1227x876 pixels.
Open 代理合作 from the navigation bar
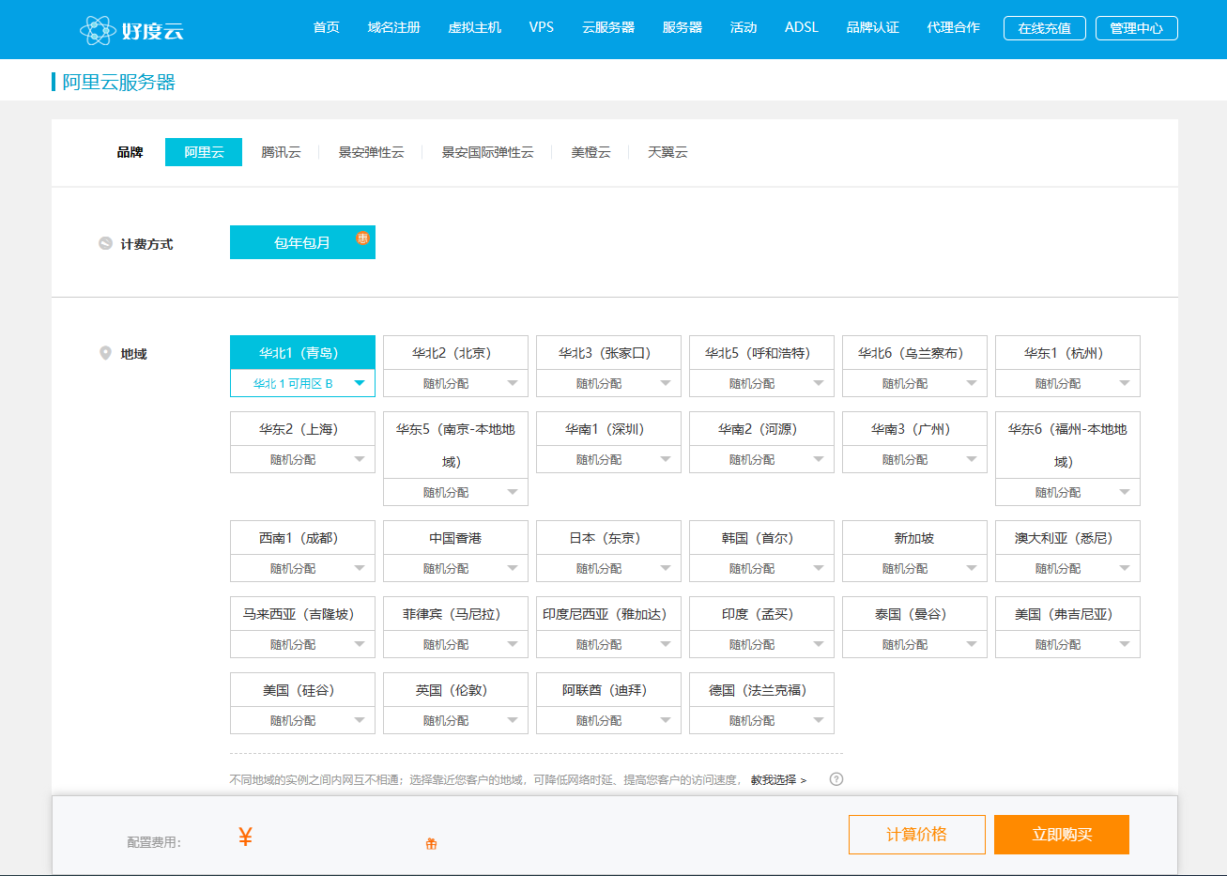coord(954,27)
